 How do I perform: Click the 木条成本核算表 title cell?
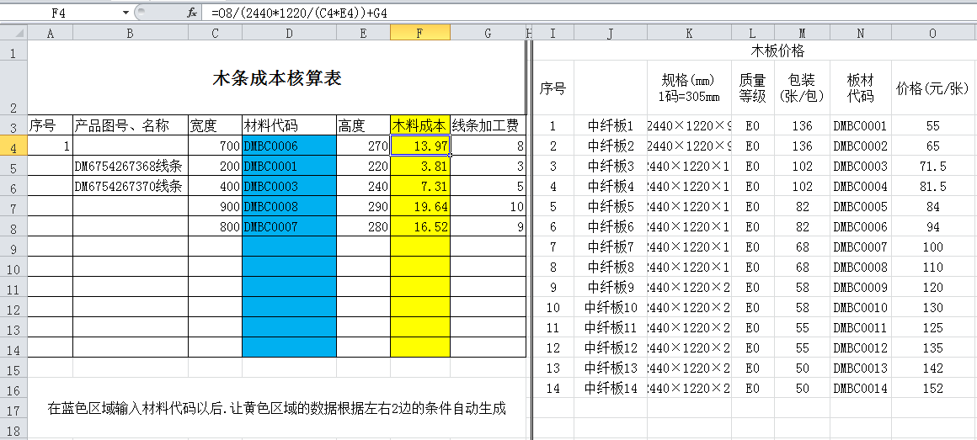[276, 79]
